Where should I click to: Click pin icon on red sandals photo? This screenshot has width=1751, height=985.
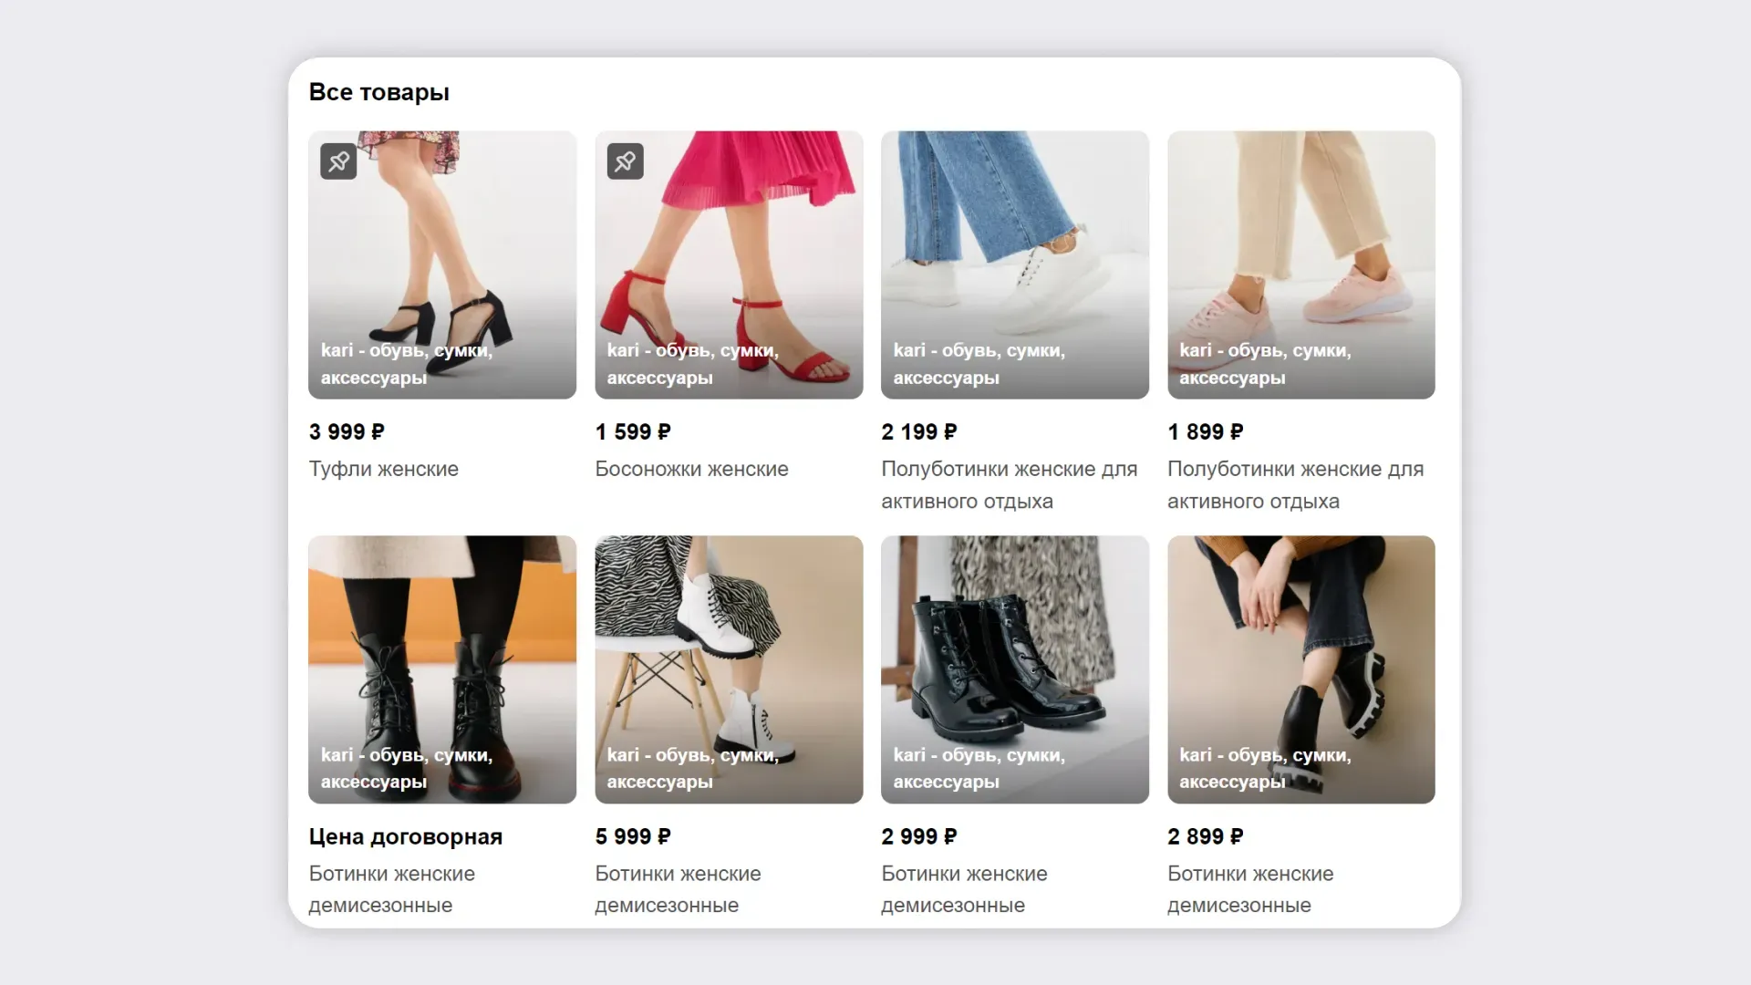[x=625, y=162]
